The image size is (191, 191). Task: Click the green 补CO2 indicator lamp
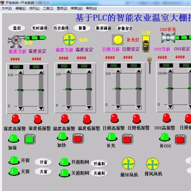click(165, 137)
